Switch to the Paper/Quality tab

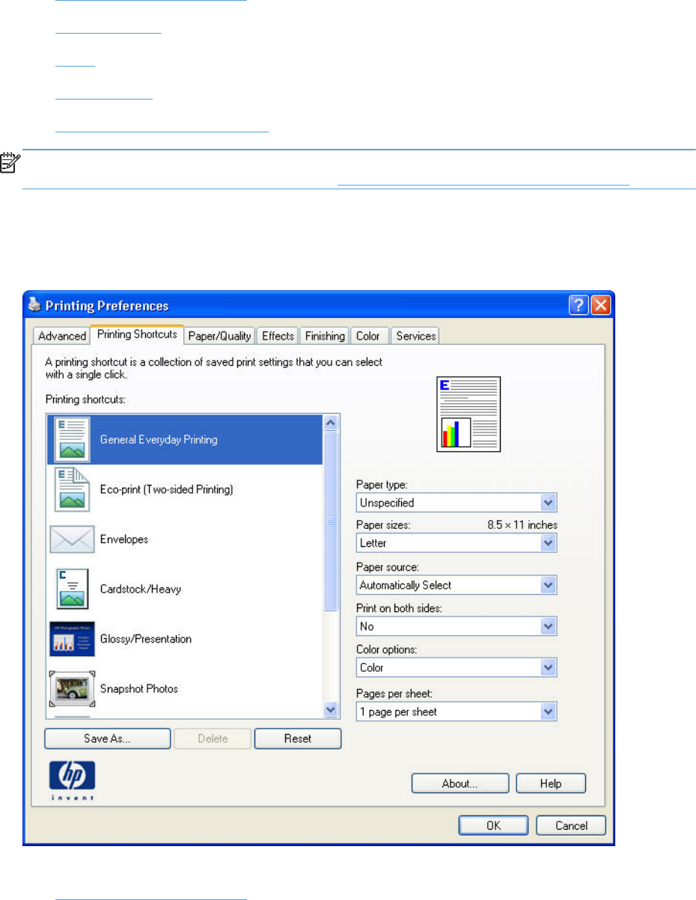219,336
